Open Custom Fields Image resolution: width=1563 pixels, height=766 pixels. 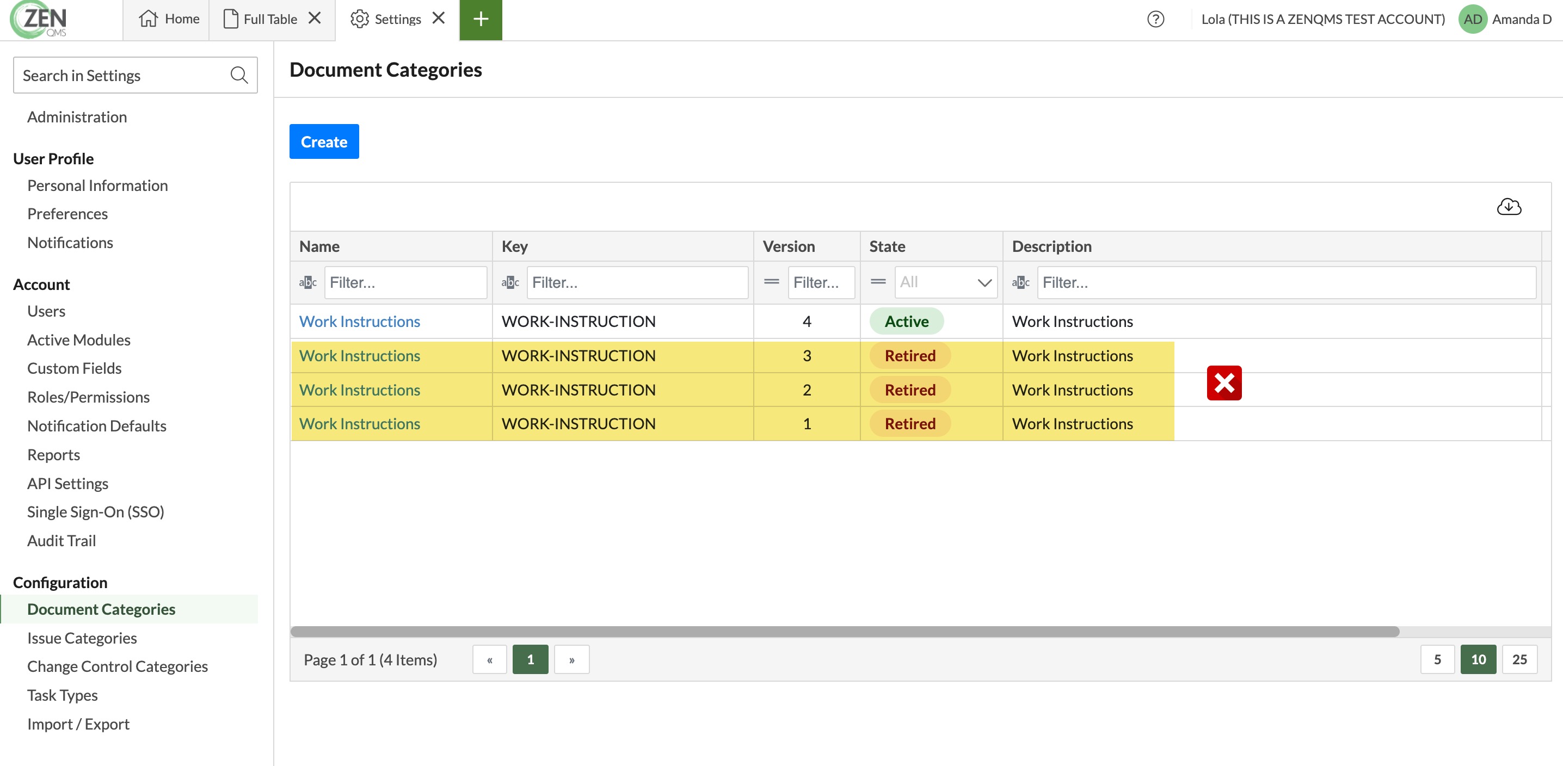pyautogui.click(x=75, y=368)
